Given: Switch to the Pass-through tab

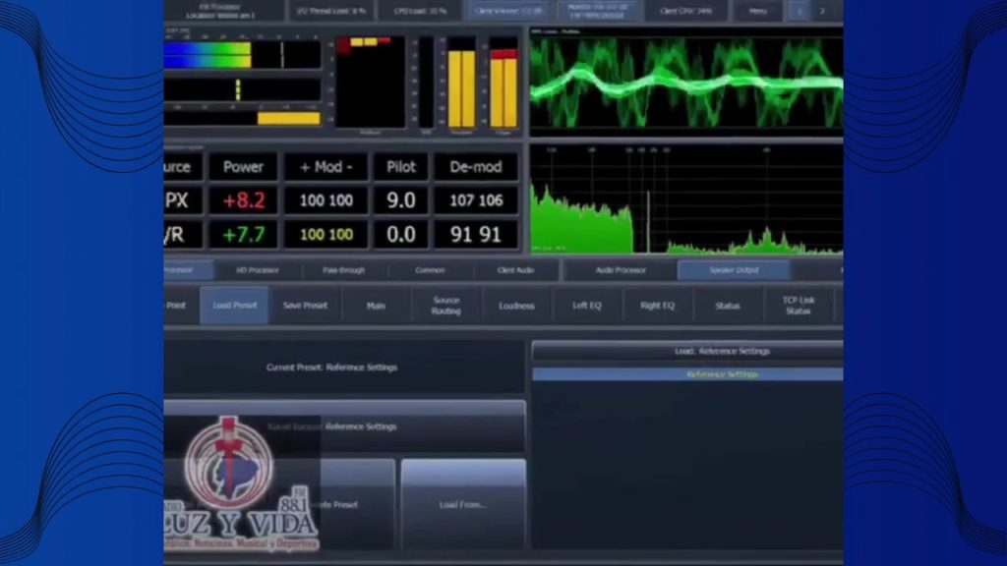Looking at the screenshot, I should coord(343,269).
